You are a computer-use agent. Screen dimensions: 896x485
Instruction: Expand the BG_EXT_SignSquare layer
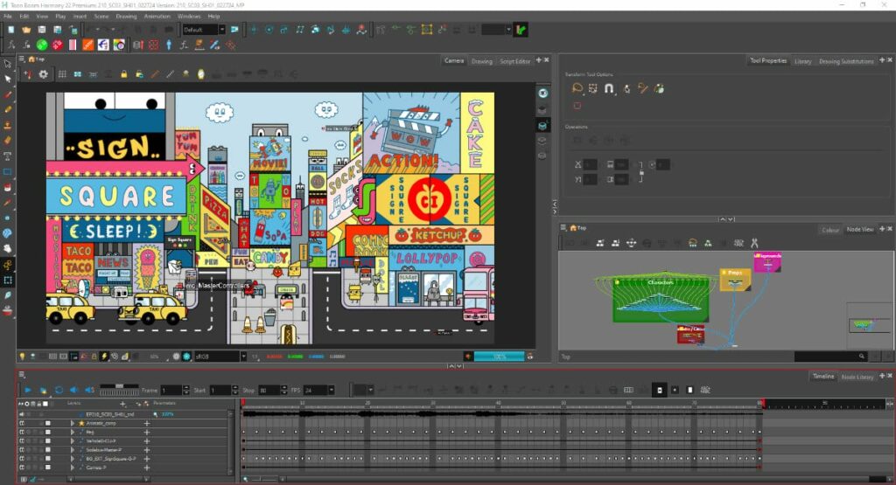click(x=73, y=459)
